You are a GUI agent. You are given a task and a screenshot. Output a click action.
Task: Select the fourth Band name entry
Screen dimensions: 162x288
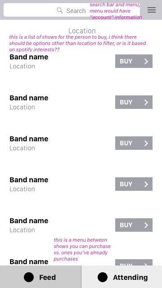click(29, 180)
